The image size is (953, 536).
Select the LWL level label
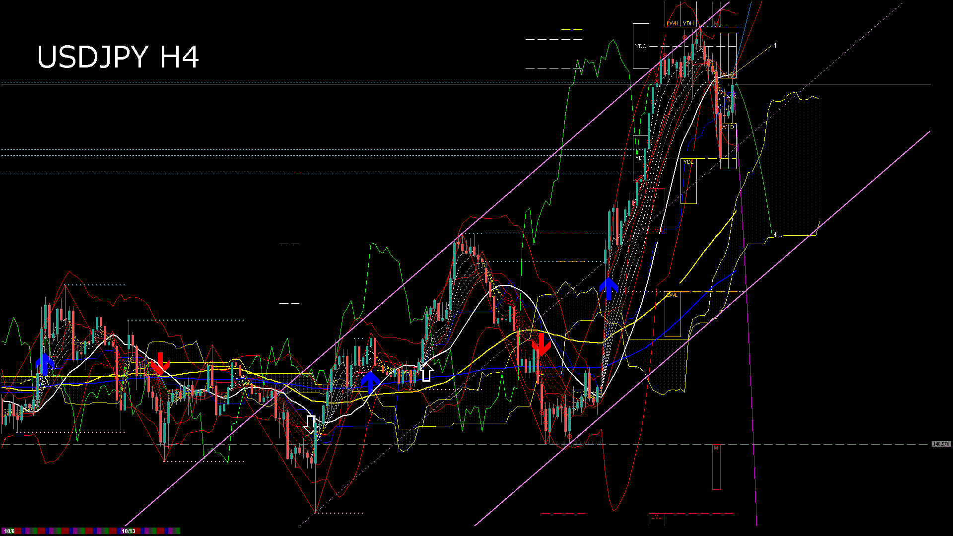click(672, 295)
